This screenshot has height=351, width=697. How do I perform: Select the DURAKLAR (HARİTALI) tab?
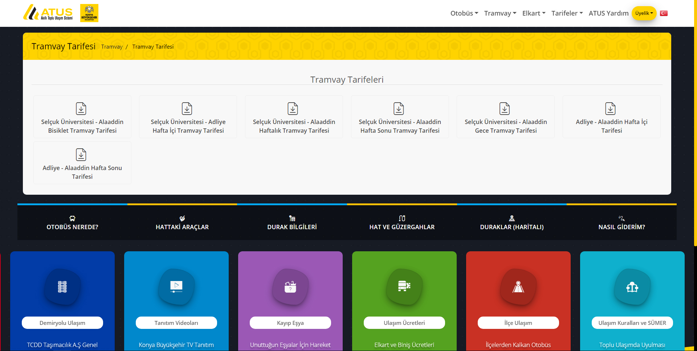coord(512,223)
